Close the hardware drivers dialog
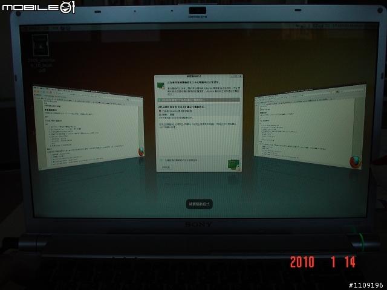387x290 pixels. click(241, 77)
